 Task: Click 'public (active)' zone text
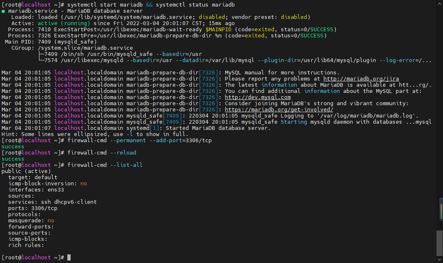[26, 171]
